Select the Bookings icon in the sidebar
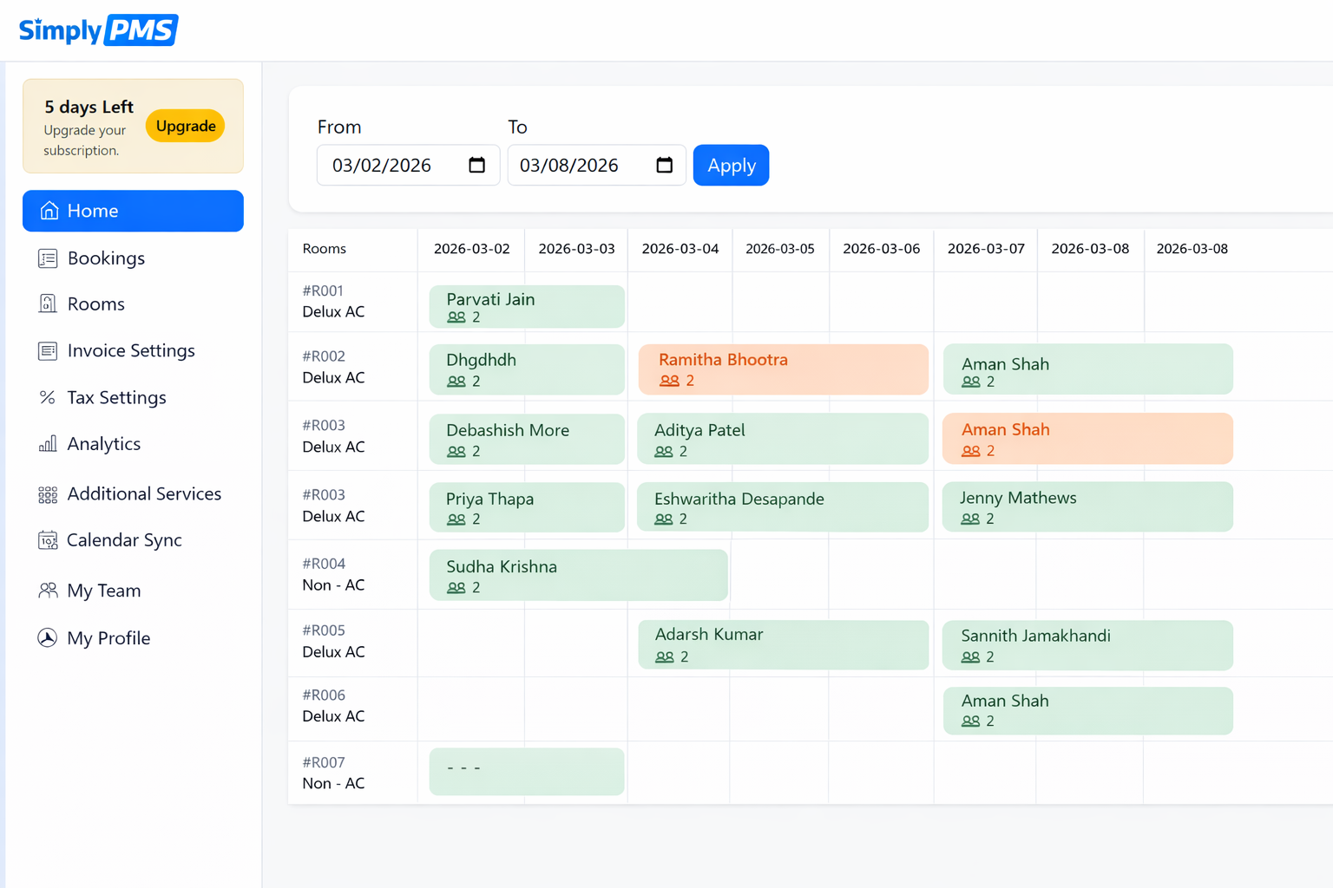1333x888 pixels. point(49,258)
